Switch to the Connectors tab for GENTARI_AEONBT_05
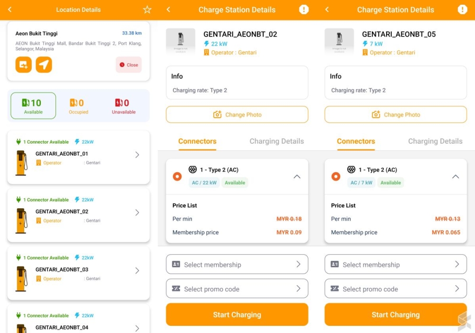Image resolution: width=475 pixels, height=333 pixels. (x=356, y=141)
